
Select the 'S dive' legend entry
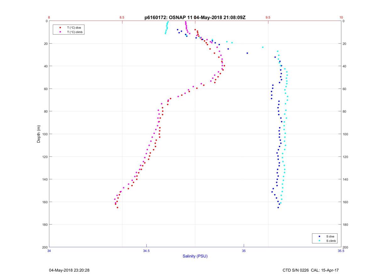click(330, 236)
